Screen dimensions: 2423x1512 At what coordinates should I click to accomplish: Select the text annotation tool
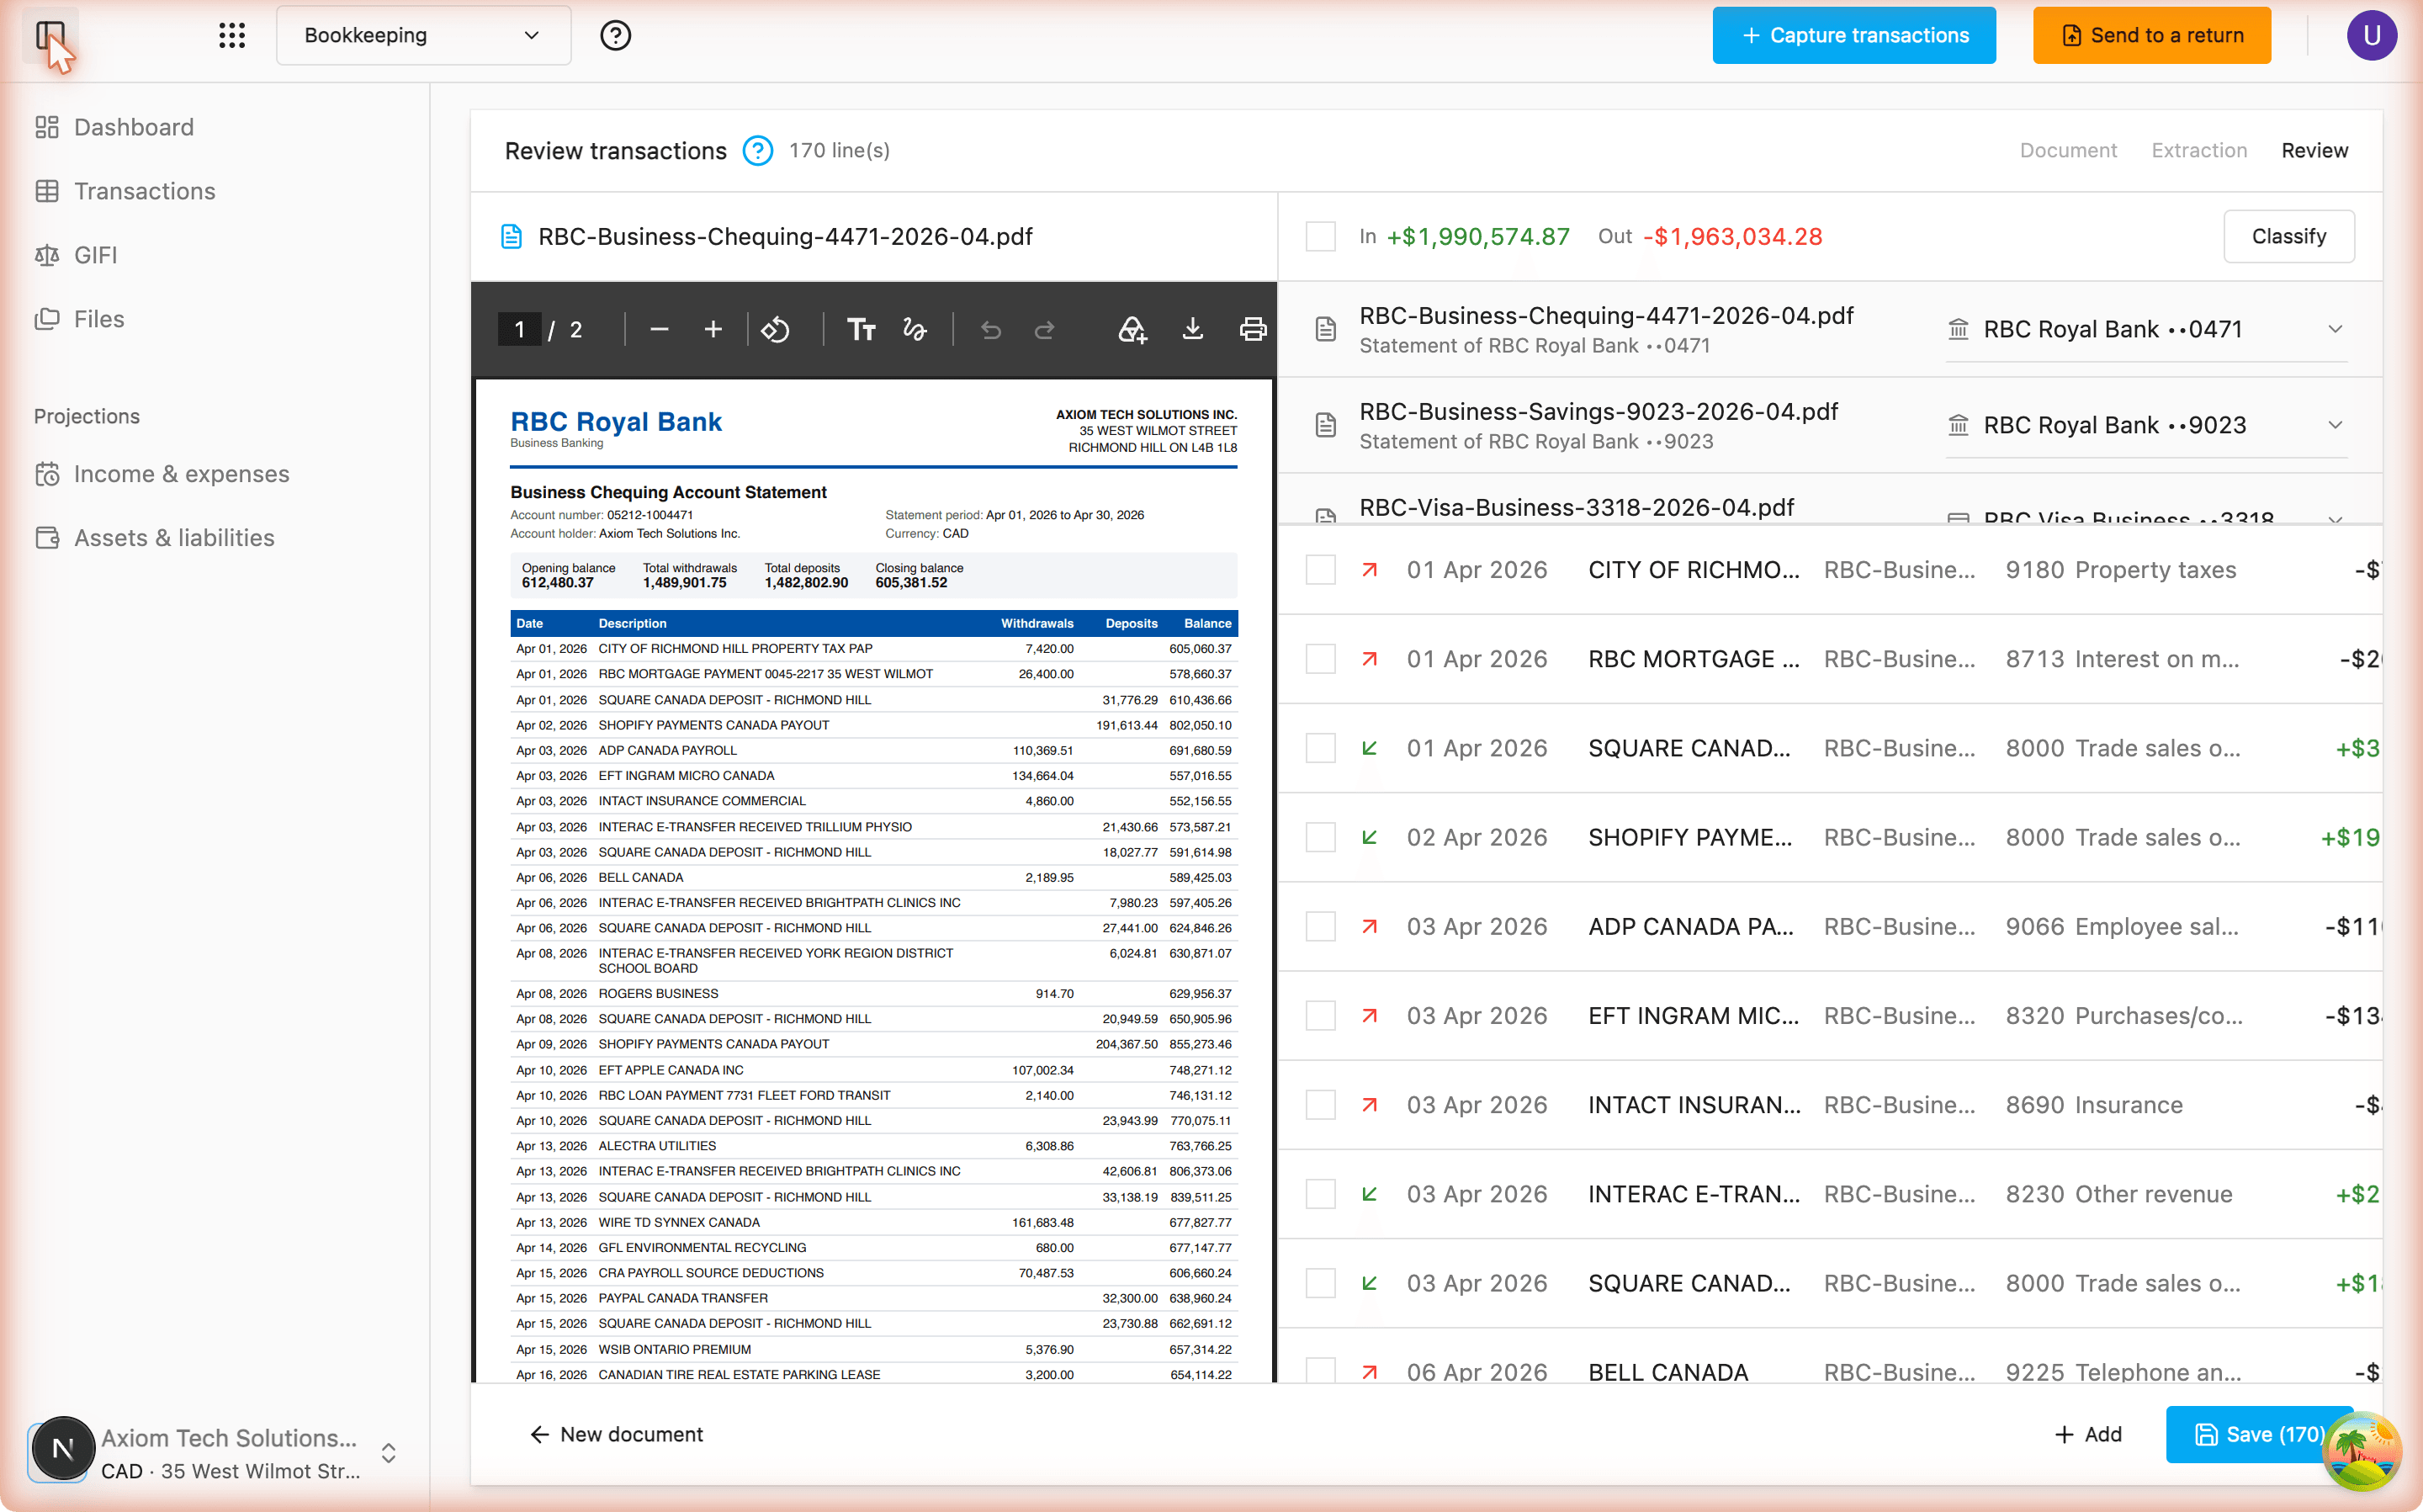point(862,329)
